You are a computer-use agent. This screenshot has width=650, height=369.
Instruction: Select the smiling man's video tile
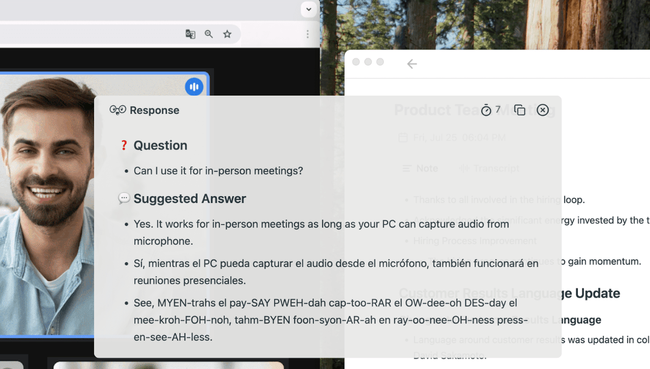point(105,204)
